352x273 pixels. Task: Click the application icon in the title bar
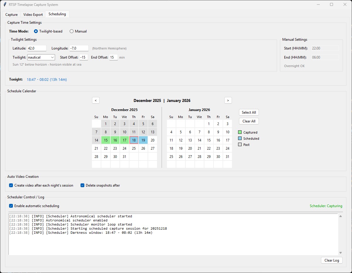[x=4, y=4]
